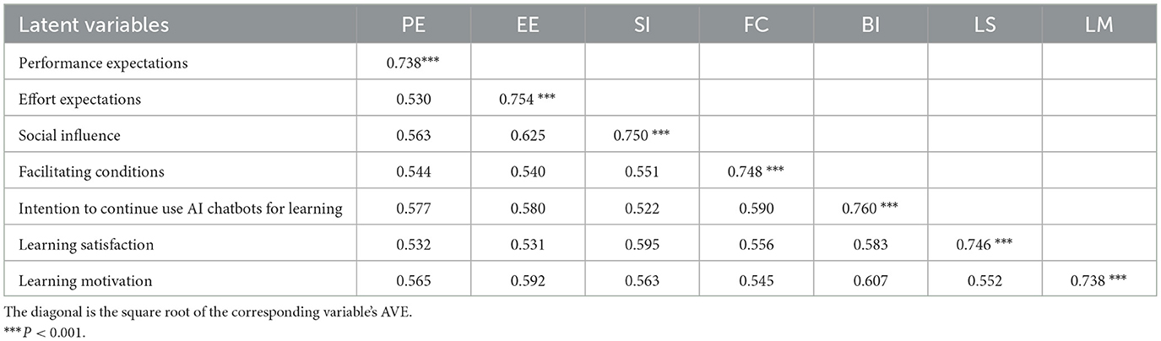Select the 0.625 cell value
Image resolution: width=1161 pixels, height=341 pixels.
click(529, 137)
